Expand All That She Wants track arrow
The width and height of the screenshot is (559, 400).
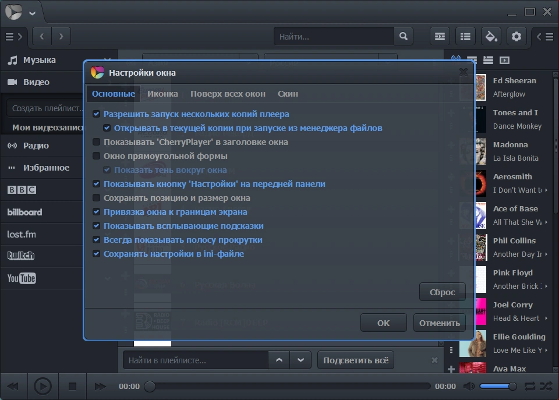pyautogui.click(x=546, y=222)
